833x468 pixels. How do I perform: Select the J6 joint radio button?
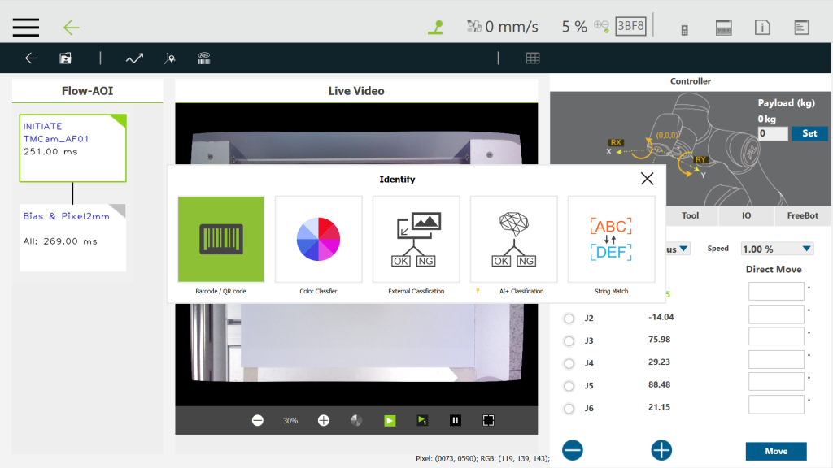coord(569,408)
